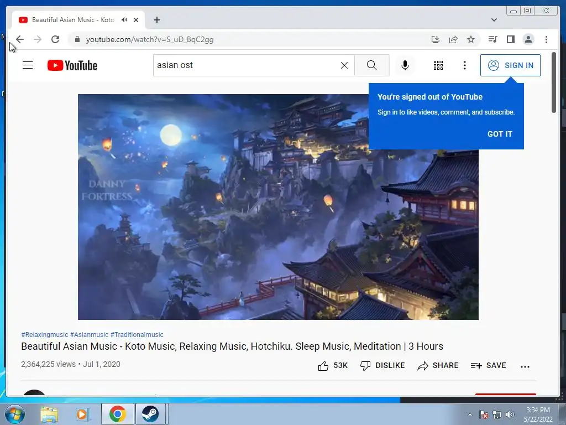The width and height of the screenshot is (566, 425).
Task: Click the YouTube logo
Action: pyautogui.click(x=72, y=65)
